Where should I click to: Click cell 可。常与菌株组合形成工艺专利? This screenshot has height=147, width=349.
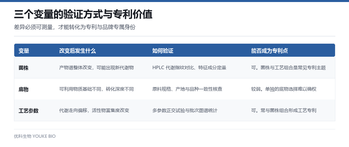click(x=284, y=111)
